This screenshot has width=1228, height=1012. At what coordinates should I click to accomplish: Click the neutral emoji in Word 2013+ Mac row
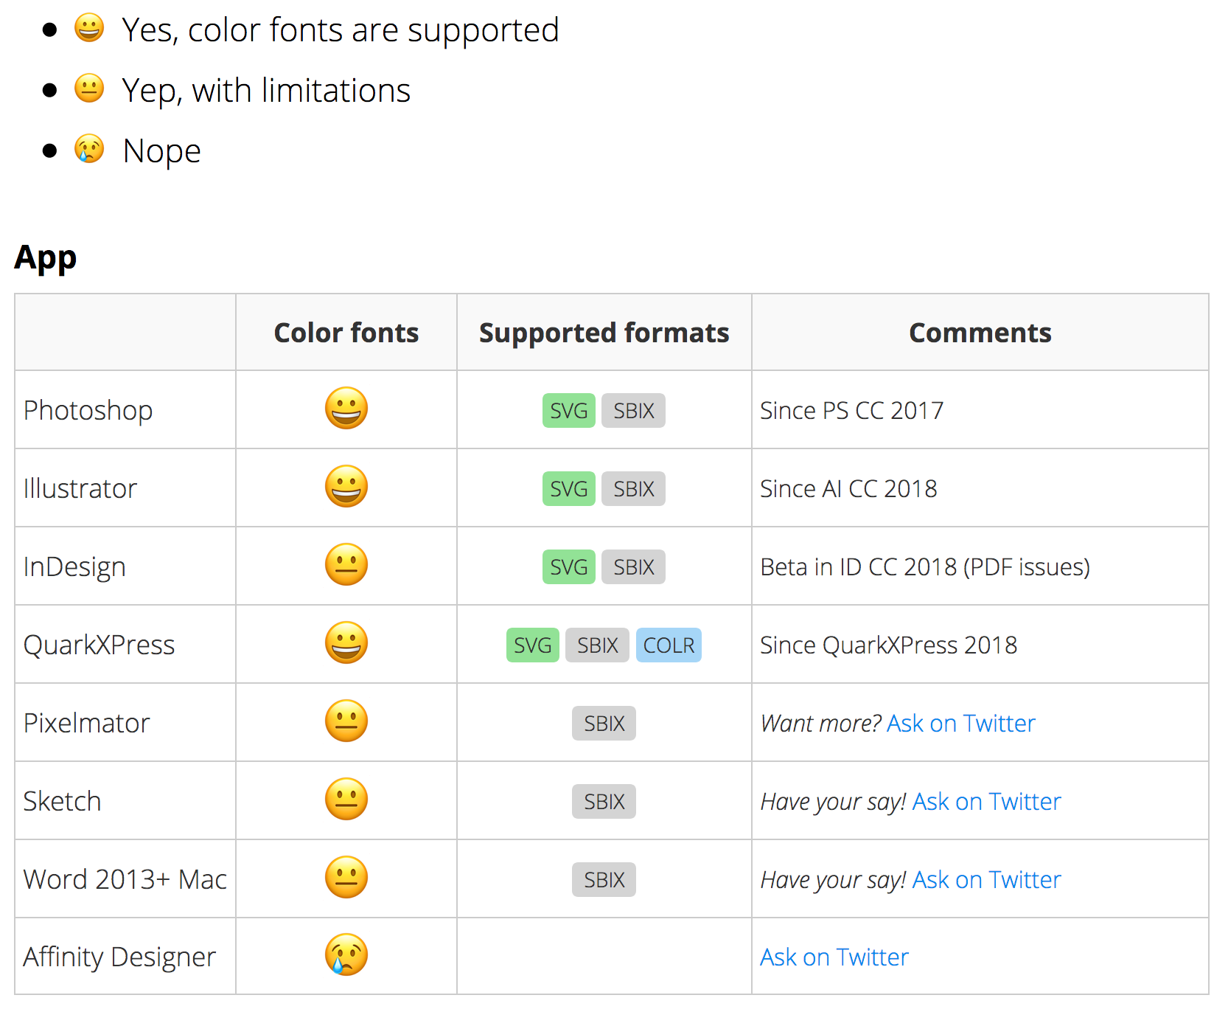(x=346, y=877)
